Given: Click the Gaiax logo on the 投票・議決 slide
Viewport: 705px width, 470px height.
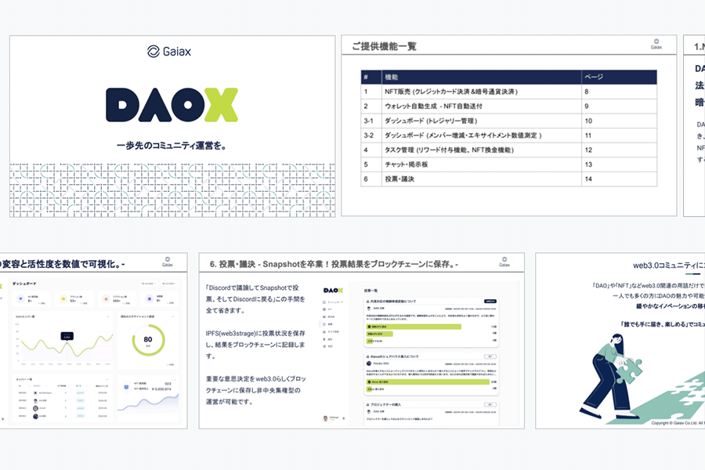Looking at the screenshot, I should click(504, 262).
